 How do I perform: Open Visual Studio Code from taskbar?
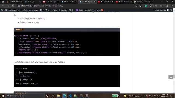pyautogui.click(x=70, y=96)
